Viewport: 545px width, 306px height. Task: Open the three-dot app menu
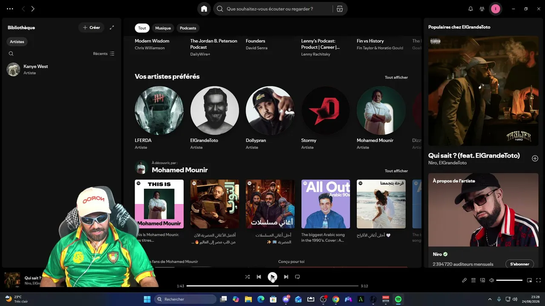10,9
